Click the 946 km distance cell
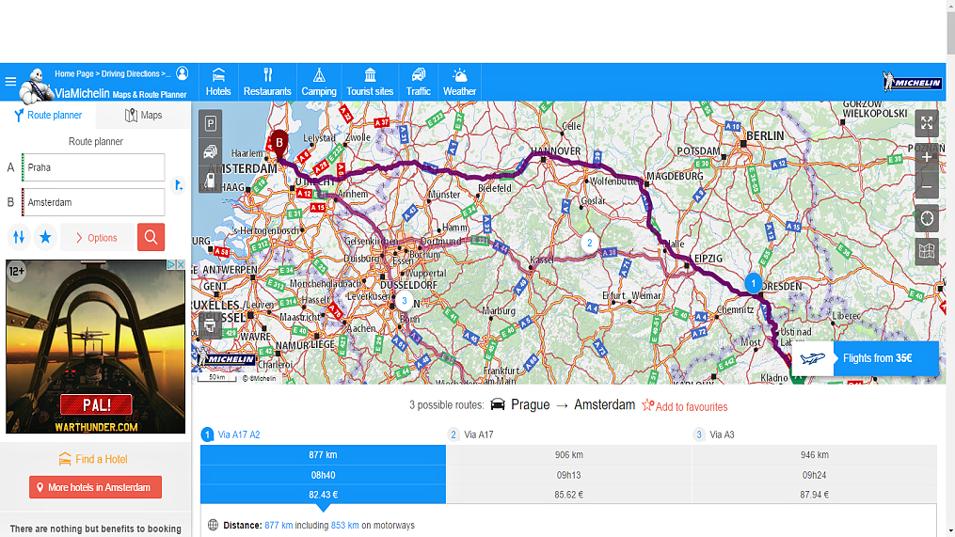Viewport: 955px width, 537px height. pos(814,455)
